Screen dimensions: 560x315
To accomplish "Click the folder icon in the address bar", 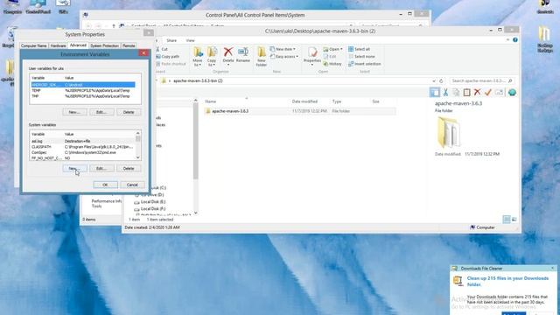I will click(164, 80).
